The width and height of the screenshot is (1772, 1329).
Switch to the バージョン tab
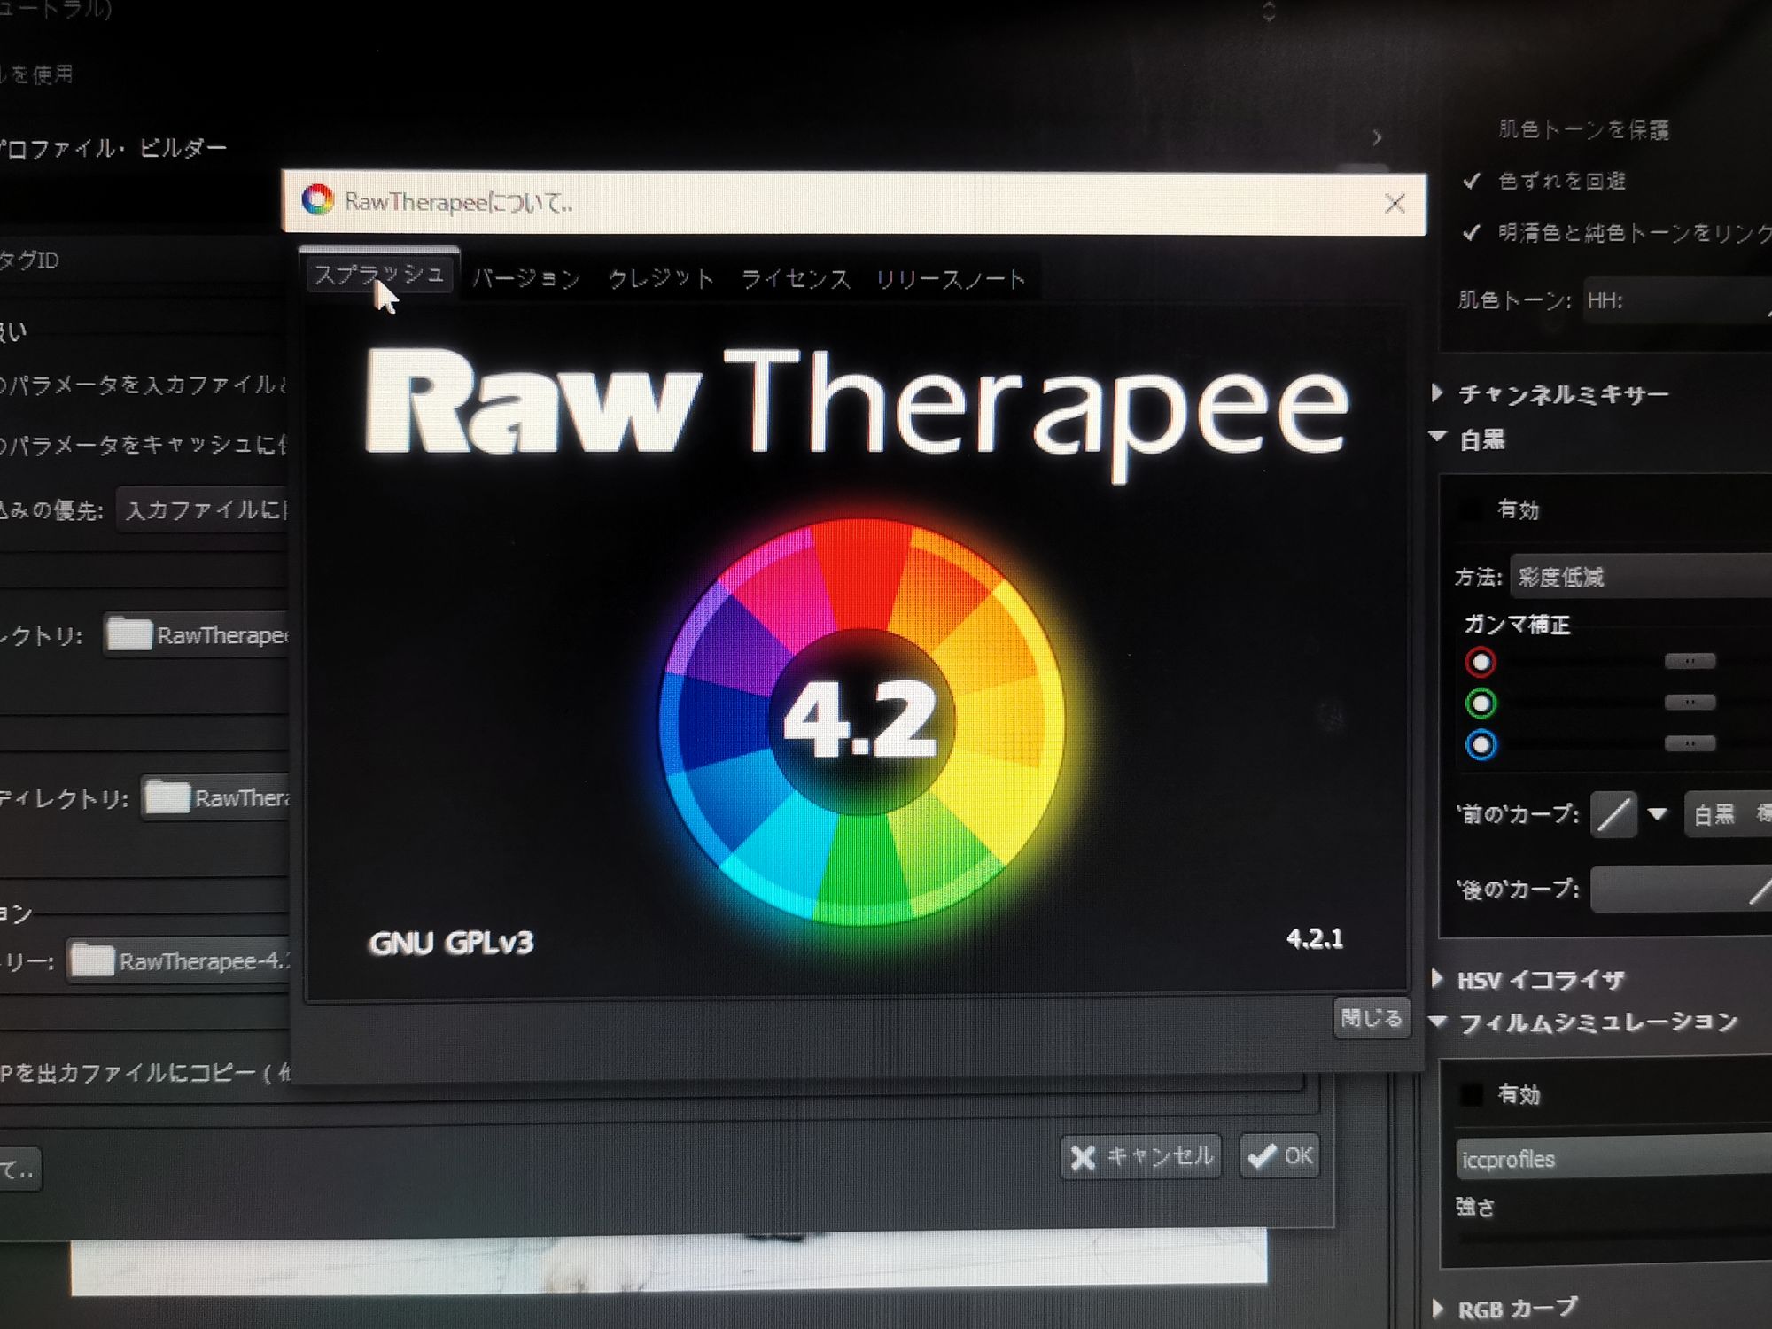pos(526,279)
